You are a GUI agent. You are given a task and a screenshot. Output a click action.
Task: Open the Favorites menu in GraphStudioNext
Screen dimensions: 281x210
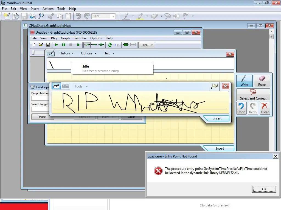tap(80, 38)
